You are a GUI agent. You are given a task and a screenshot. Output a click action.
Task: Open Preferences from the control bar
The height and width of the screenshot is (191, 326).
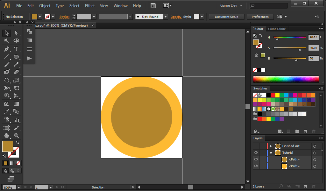pos(260,17)
